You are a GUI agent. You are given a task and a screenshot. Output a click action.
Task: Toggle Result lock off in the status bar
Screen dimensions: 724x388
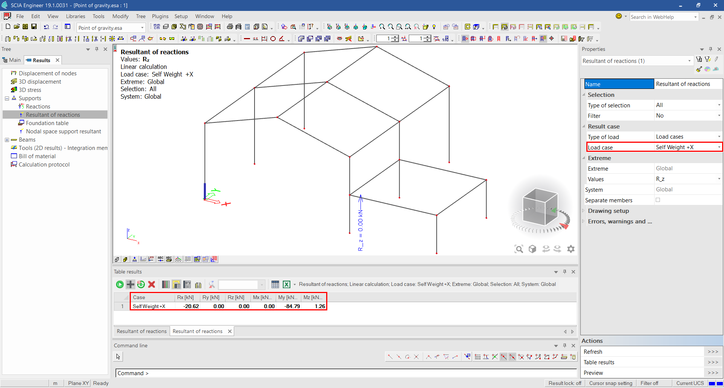(565, 383)
